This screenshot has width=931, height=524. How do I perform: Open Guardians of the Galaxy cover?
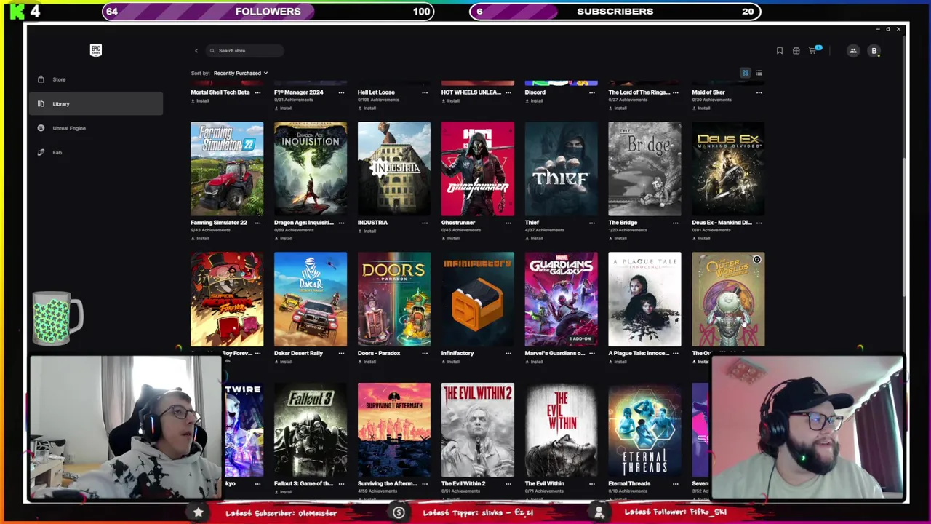tap(562, 299)
